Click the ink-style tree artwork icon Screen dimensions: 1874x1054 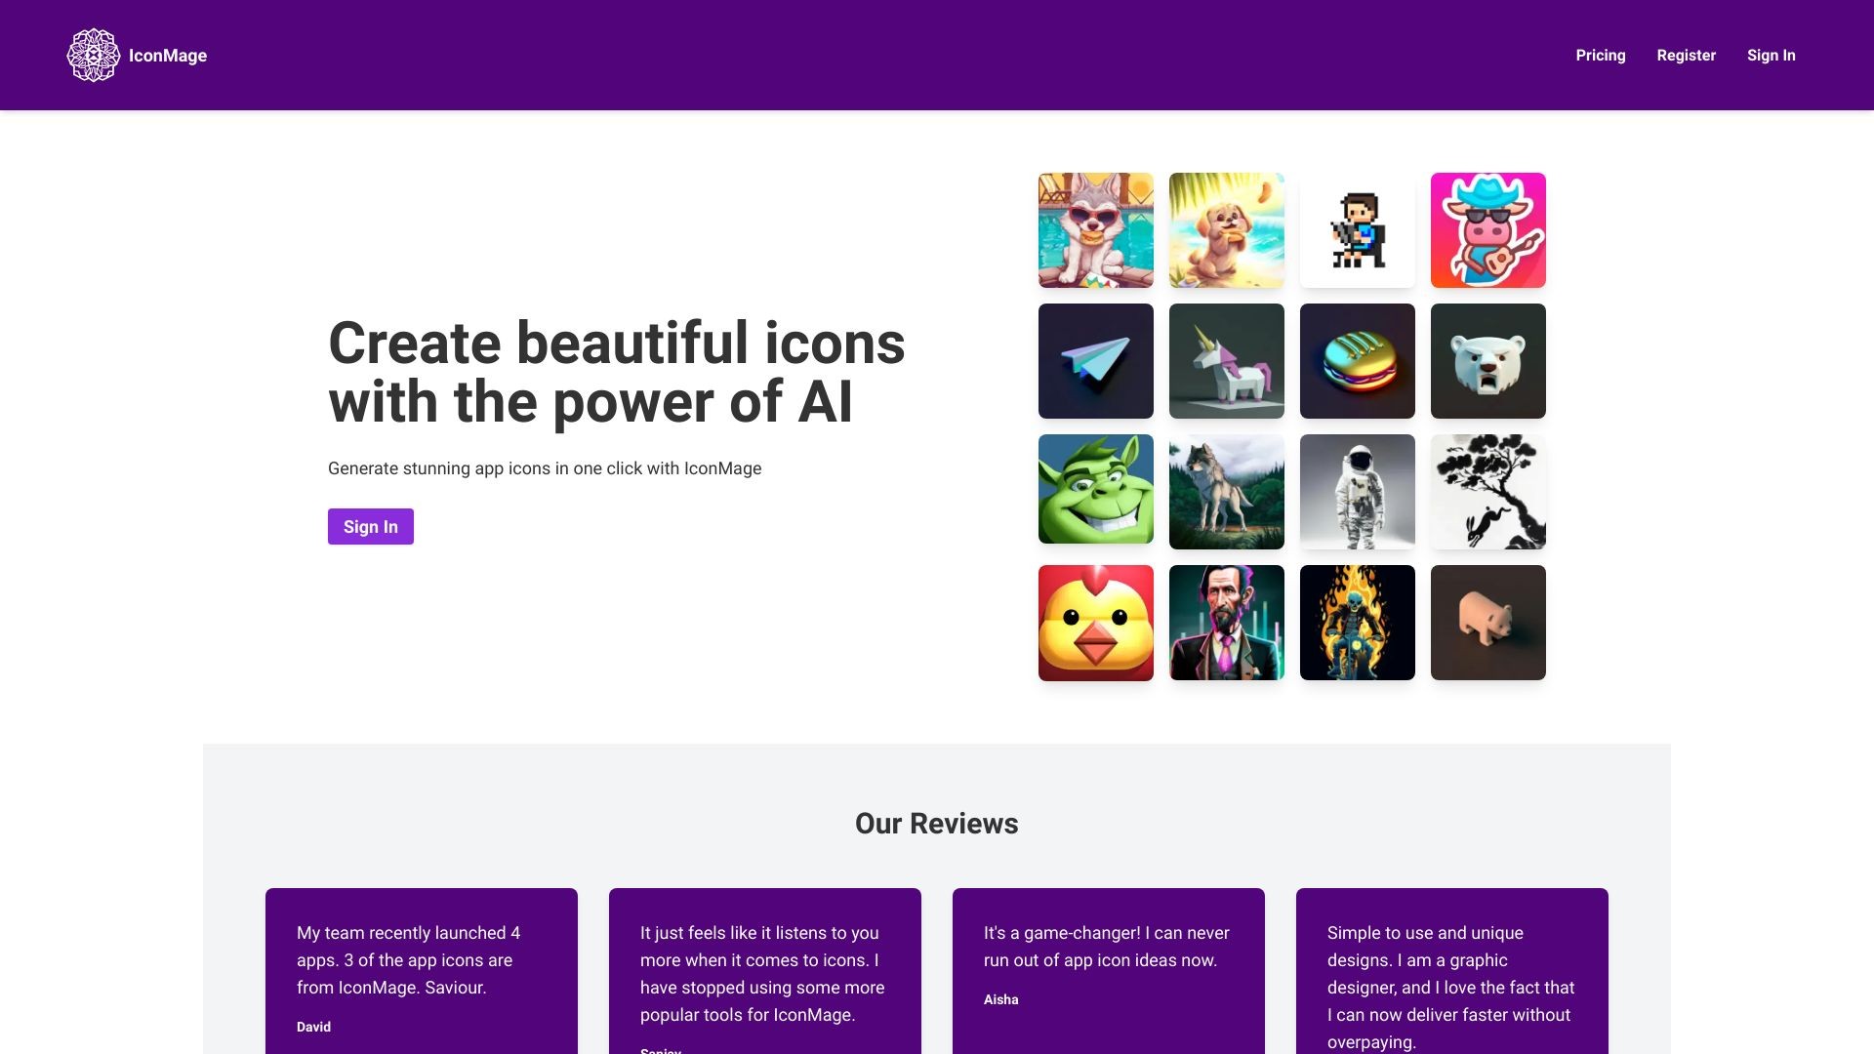coord(1487,491)
